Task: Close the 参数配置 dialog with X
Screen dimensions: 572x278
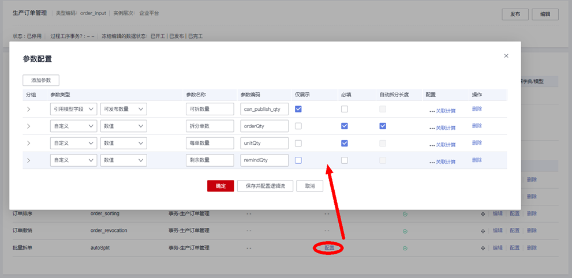Action: (x=506, y=56)
